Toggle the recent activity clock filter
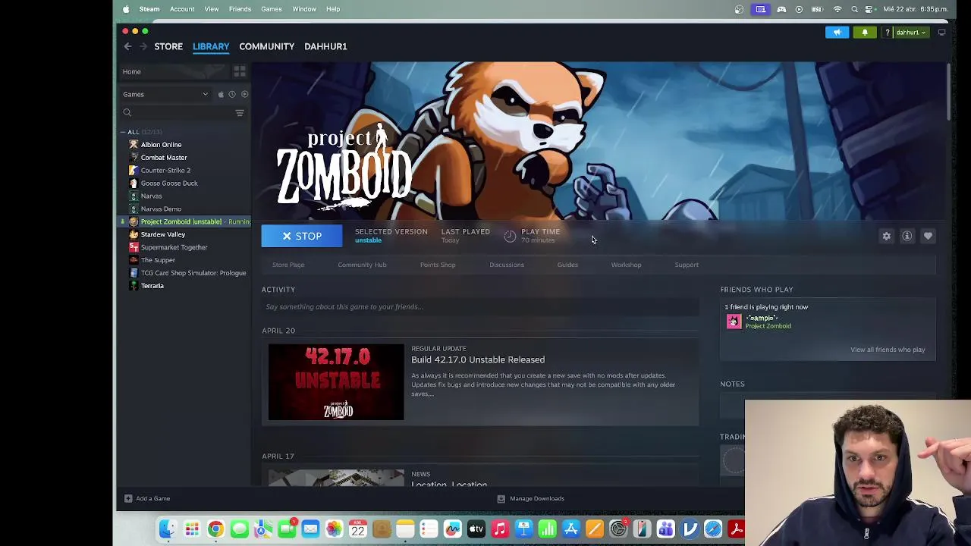The width and height of the screenshot is (971, 546). pyautogui.click(x=232, y=94)
